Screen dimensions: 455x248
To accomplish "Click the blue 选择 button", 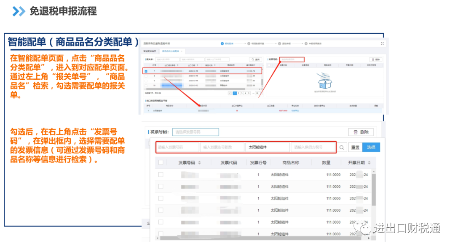I will (x=371, y=147).
